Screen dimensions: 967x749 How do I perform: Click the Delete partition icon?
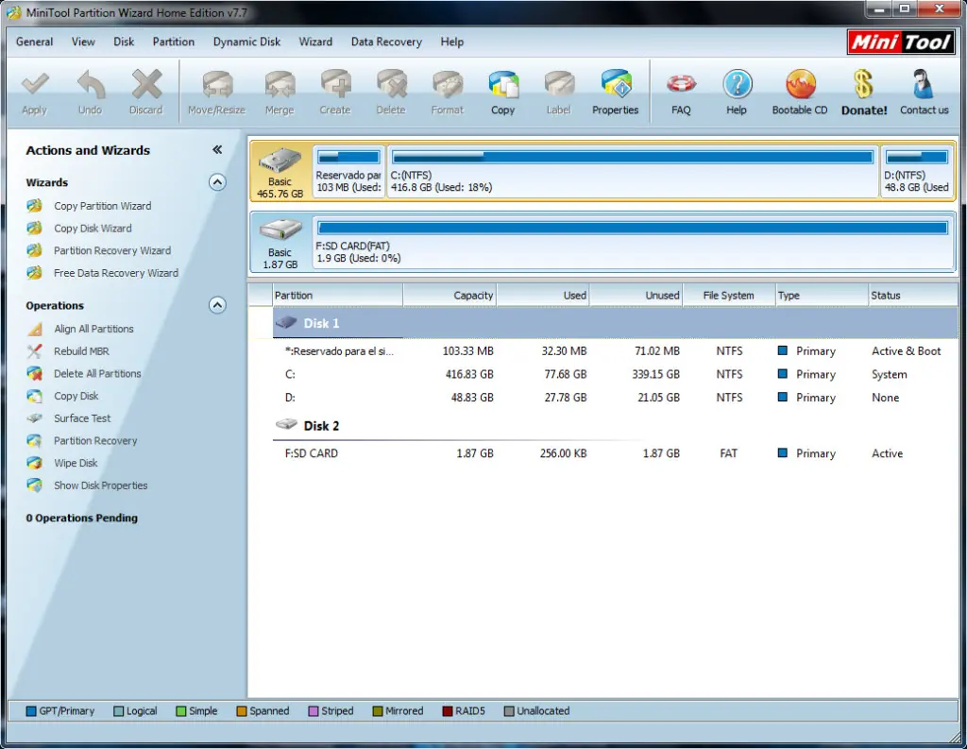point(391,84)
